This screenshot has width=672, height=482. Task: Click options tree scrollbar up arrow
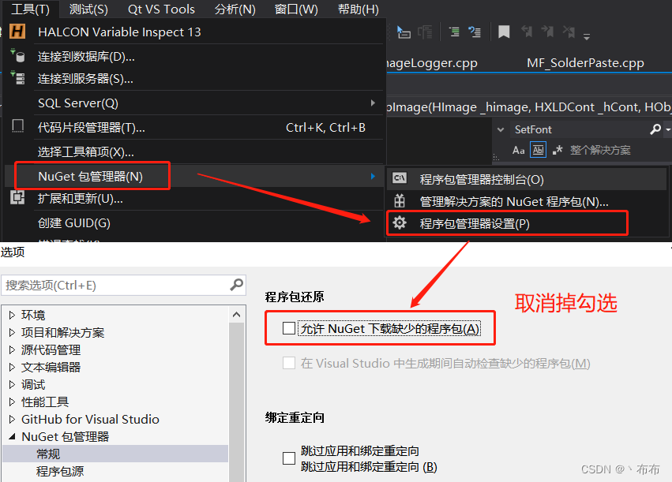237,315
